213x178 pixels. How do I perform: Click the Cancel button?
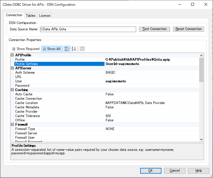174,171
